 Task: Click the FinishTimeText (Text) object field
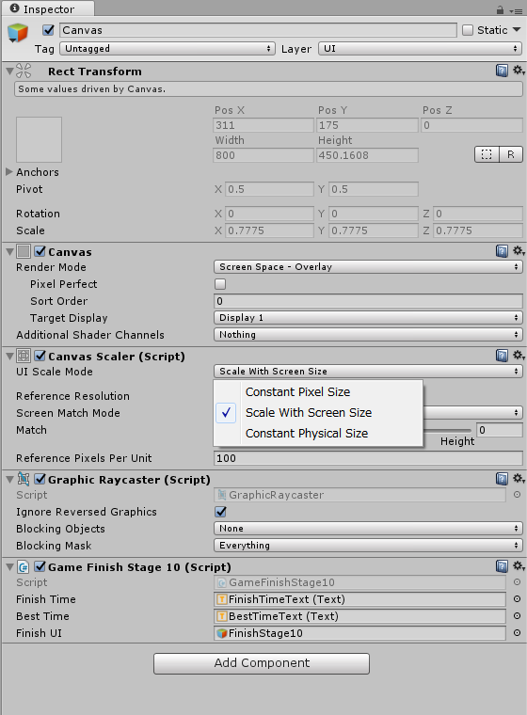[360, 598]
